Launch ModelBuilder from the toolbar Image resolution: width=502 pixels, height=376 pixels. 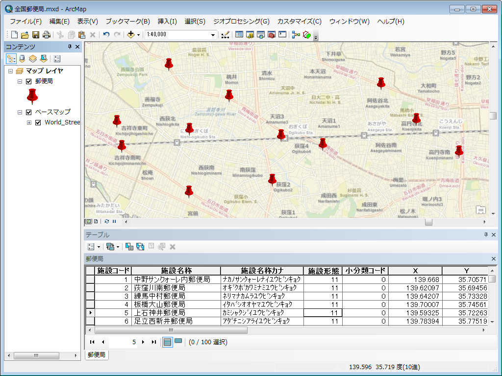pyautogui.click(x=296, y=35)
